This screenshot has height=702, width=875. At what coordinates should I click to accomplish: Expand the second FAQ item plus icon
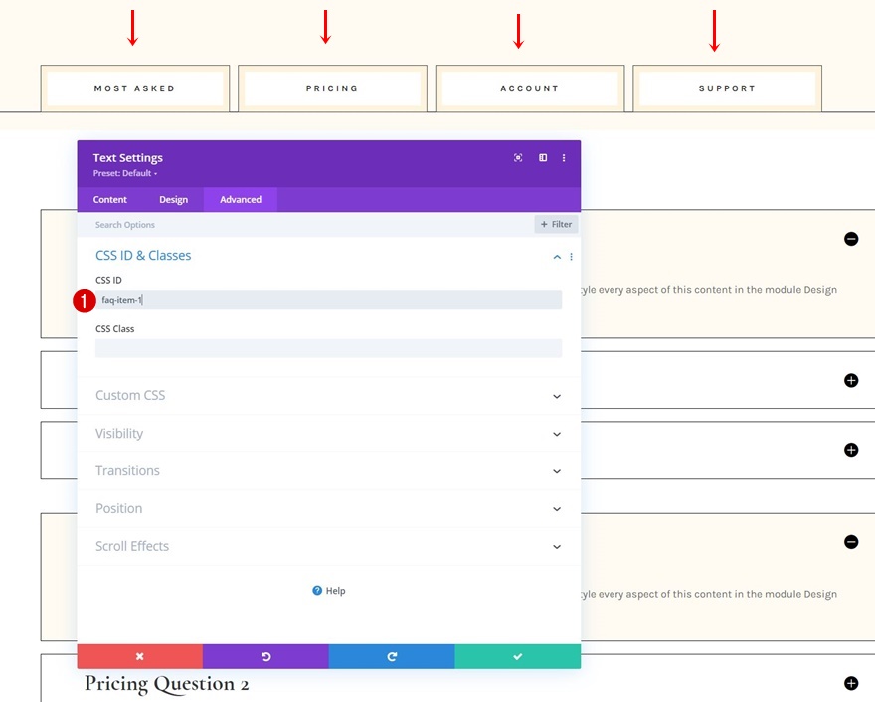click(x=851, y=380)
